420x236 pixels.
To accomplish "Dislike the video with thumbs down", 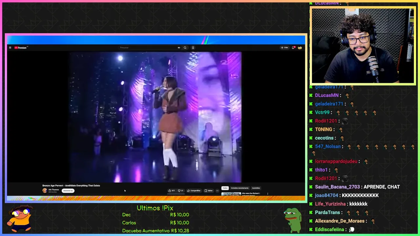I will tap(180, 190).
